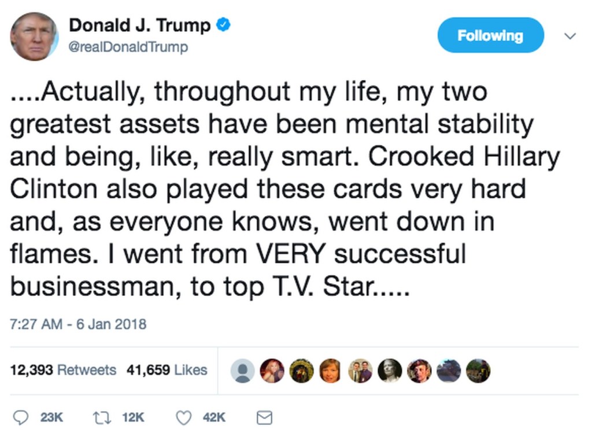Open the profile picture next to the name

[34, 36]
